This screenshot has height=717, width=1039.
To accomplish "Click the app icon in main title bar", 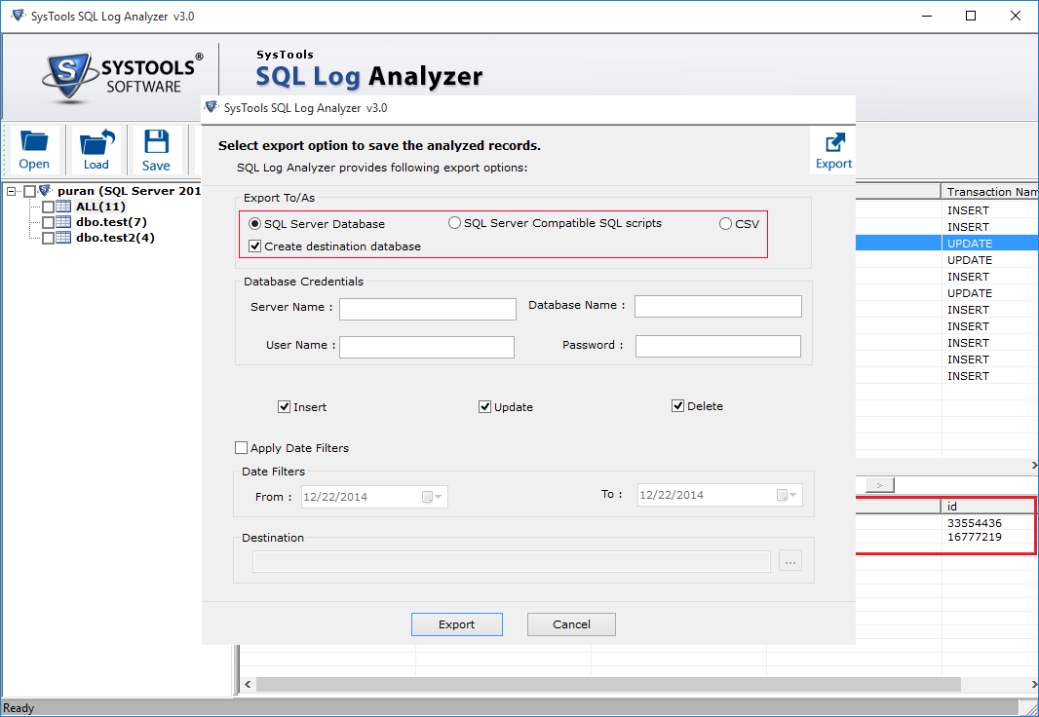I will 18,16.
